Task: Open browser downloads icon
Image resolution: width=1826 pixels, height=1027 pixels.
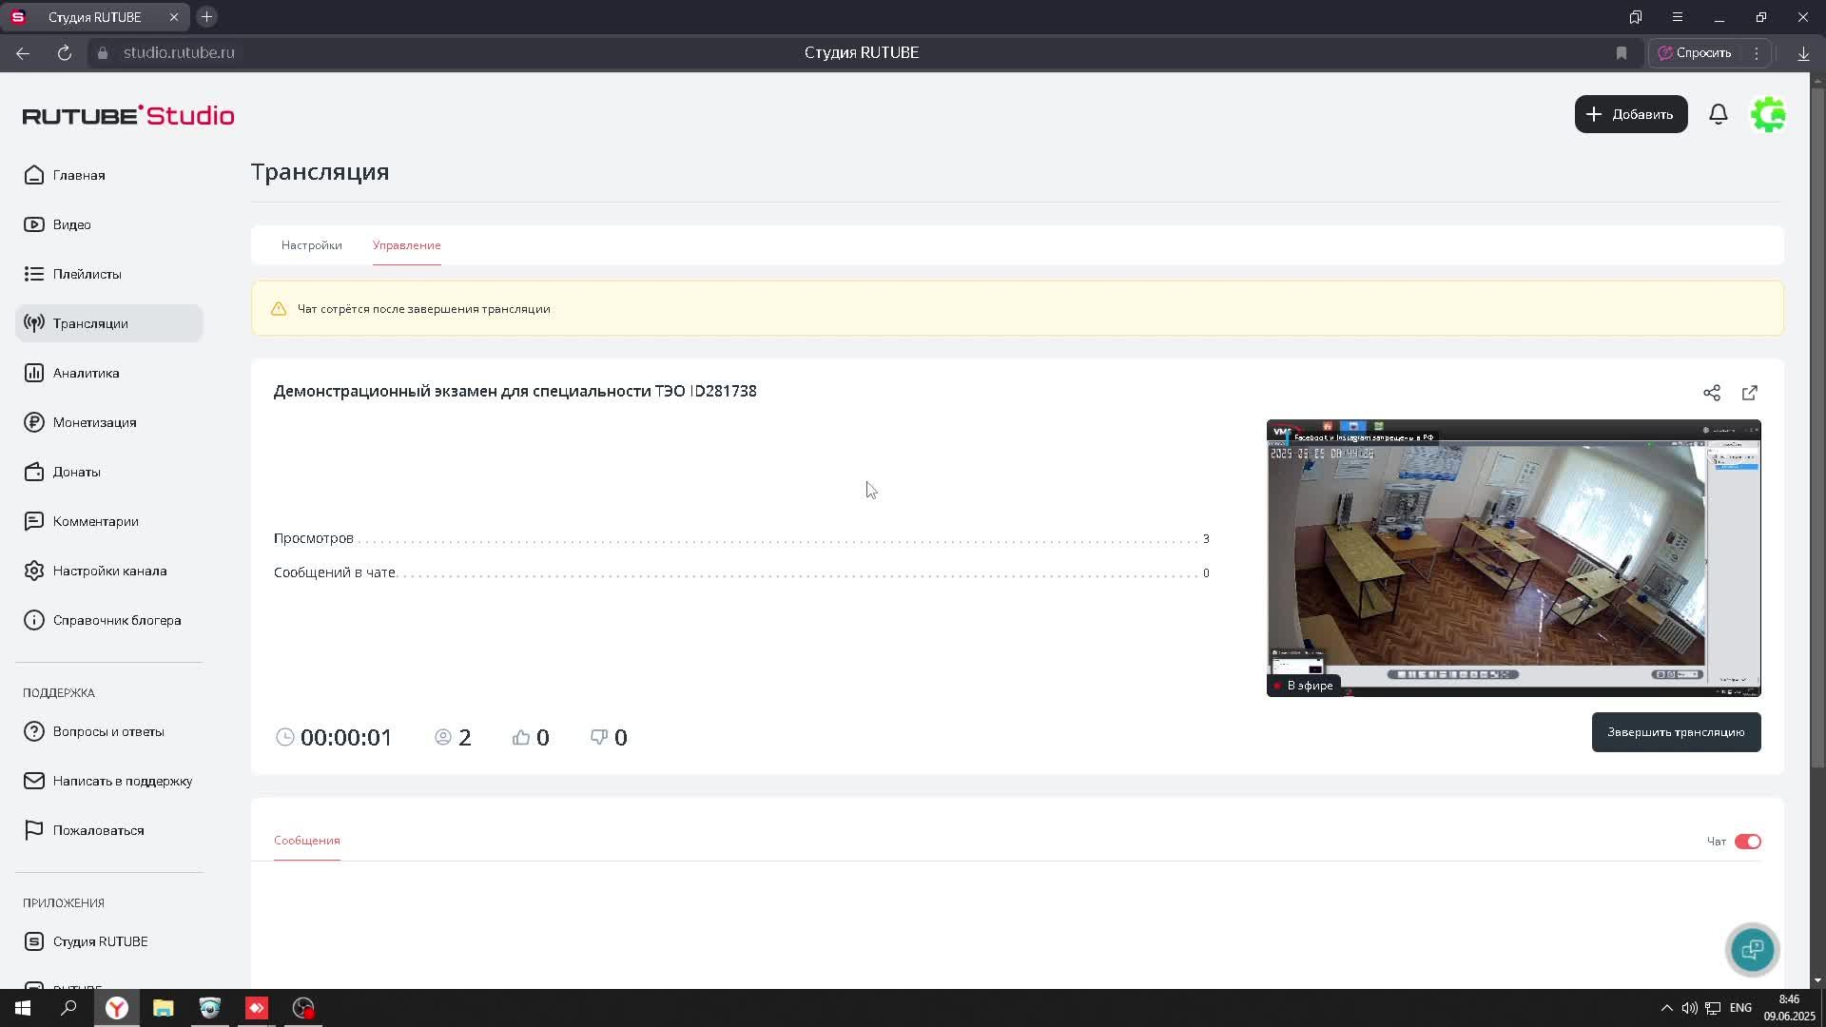Action: click(1803, 53)
